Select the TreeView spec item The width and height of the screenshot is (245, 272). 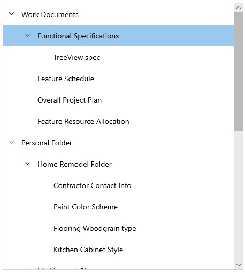click(119, 57)
